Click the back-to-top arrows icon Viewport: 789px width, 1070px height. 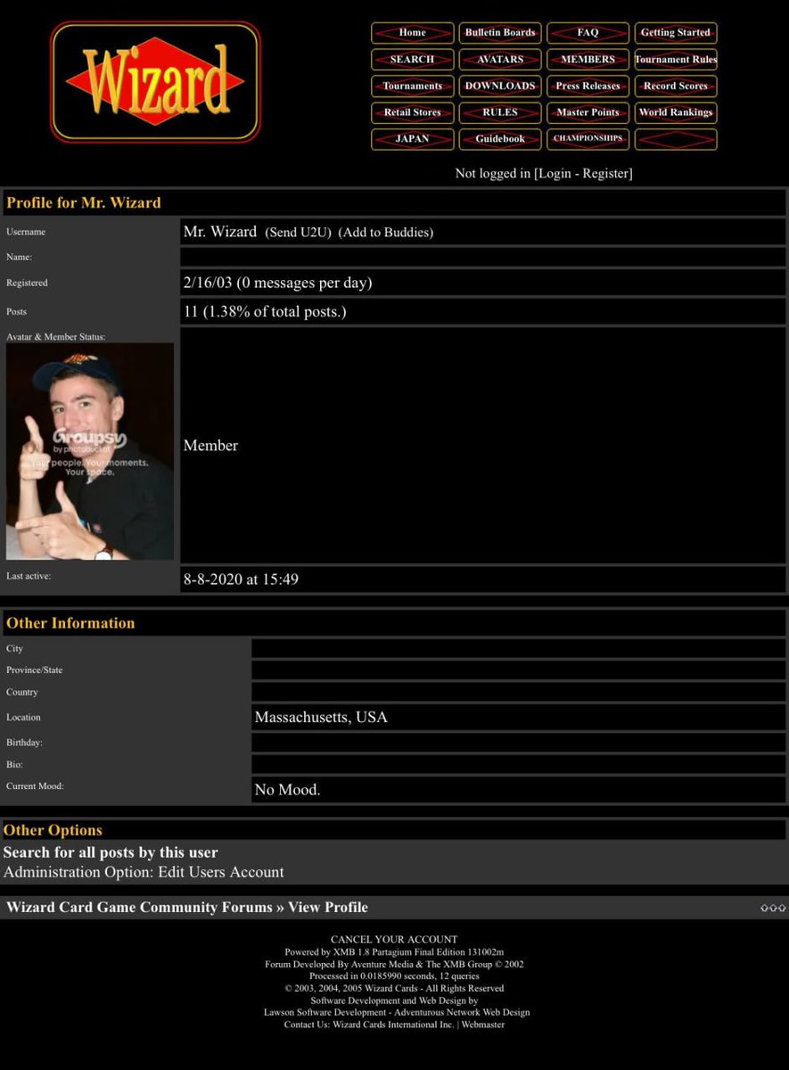click(x=773, y=908)
